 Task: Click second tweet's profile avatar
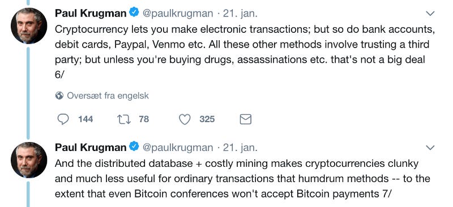coord(29,159)
